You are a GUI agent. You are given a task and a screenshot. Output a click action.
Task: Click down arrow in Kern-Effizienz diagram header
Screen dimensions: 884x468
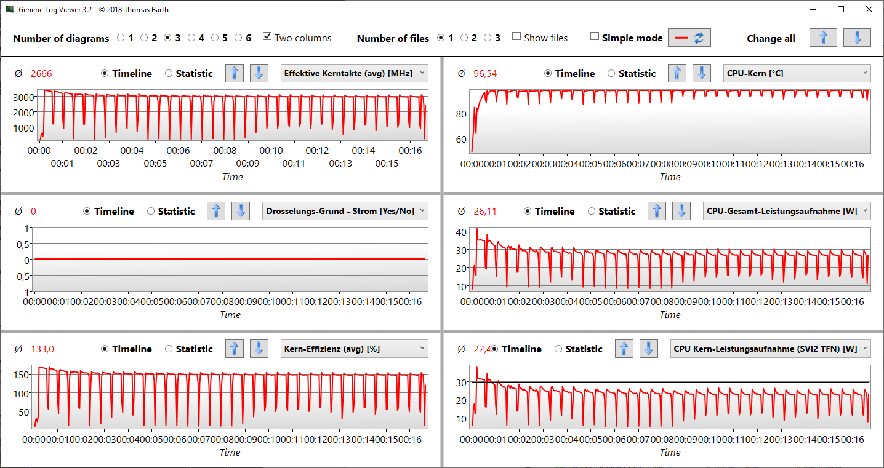coord(259,349)
